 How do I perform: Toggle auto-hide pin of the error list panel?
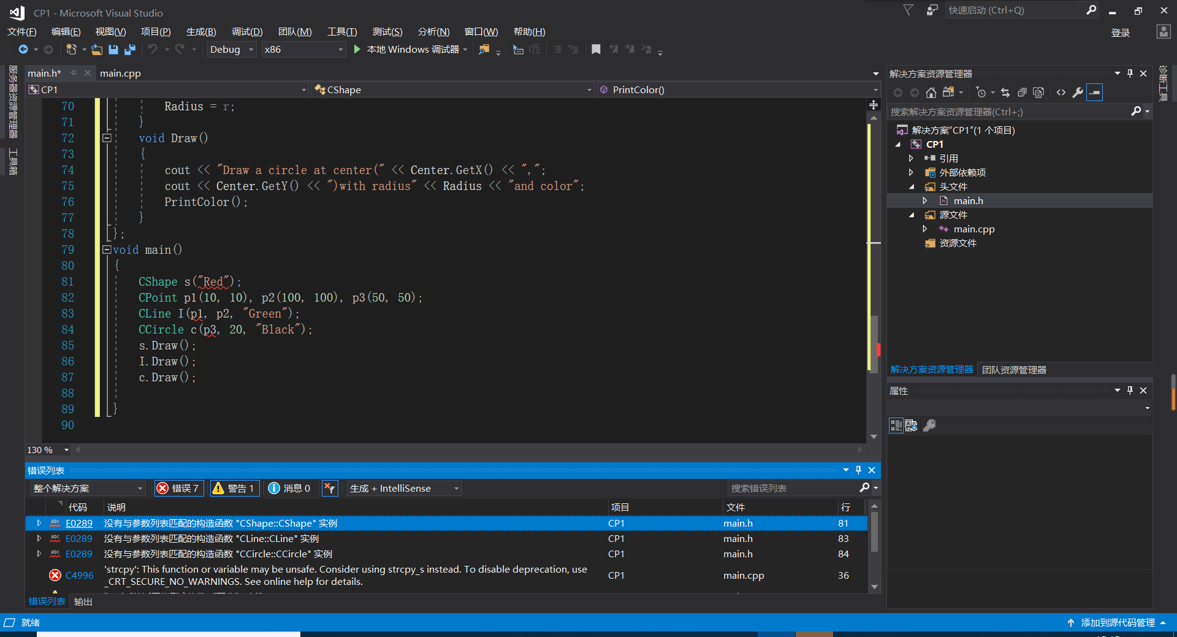[859, 470]
